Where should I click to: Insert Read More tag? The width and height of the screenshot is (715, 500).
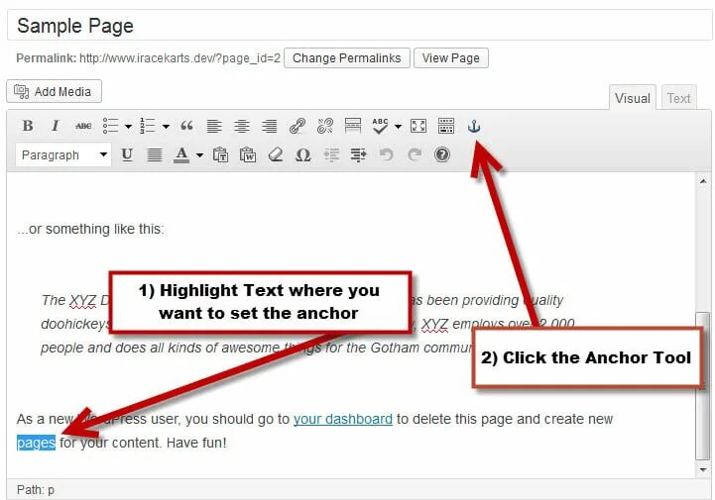point(352,126)
